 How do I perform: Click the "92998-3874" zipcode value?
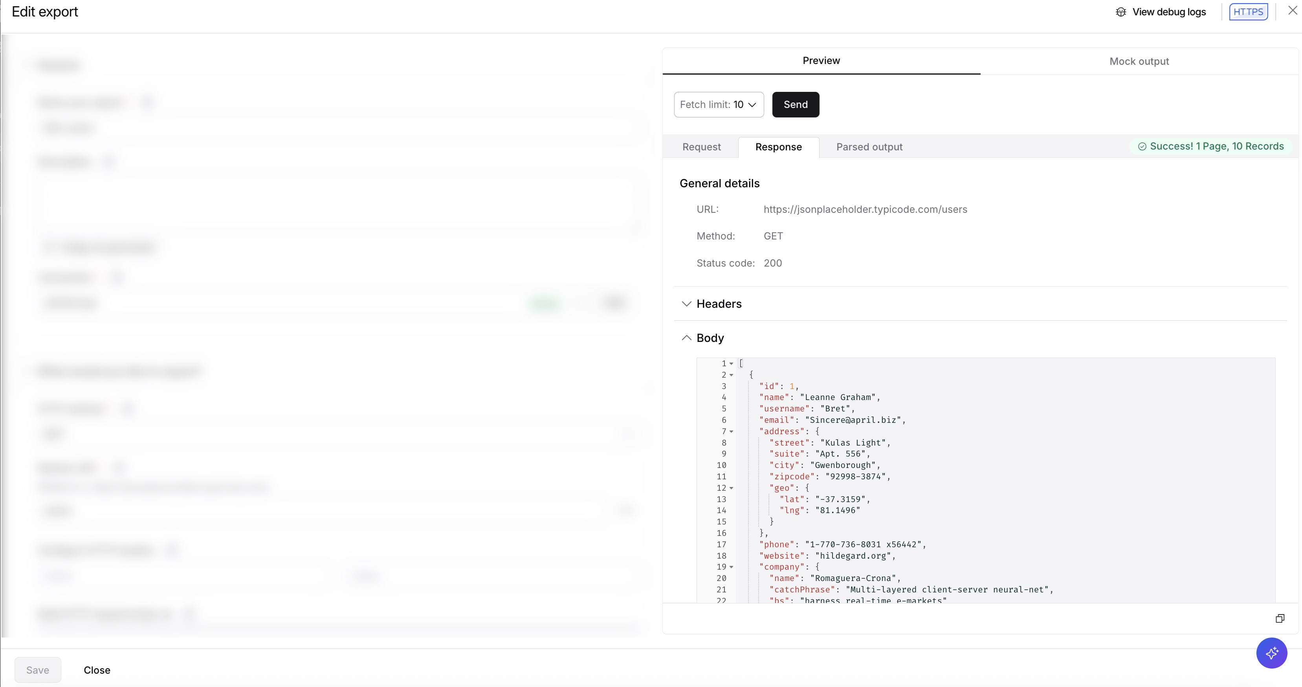[x=855, y=476]
